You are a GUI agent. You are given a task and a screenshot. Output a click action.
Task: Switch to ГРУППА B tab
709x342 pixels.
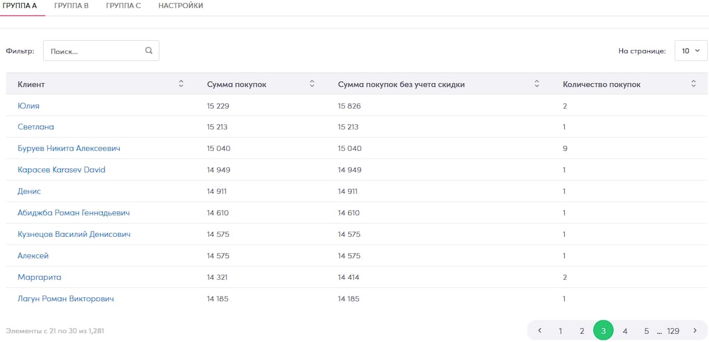click(x=71, y=6)
